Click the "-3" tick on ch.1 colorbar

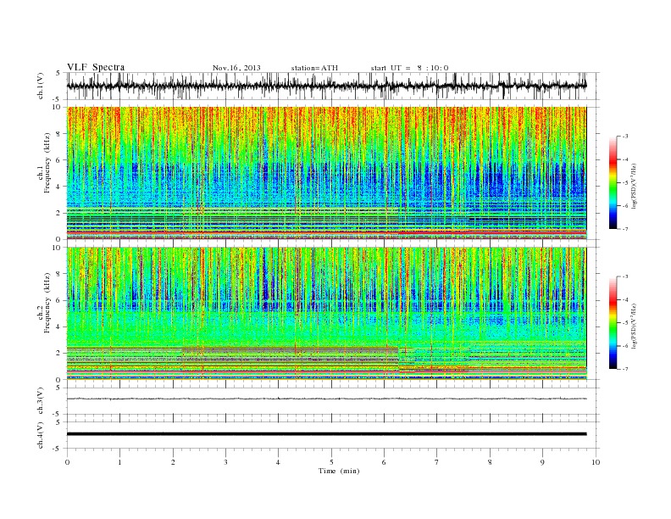(x=625, y=137)
